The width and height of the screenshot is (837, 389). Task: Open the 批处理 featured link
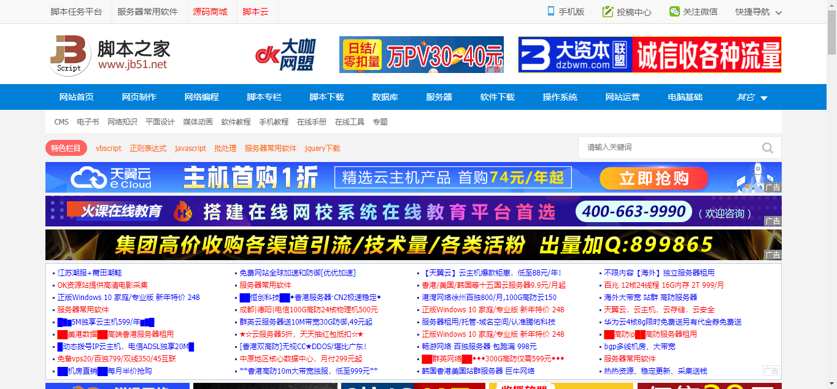pos(225,148)
